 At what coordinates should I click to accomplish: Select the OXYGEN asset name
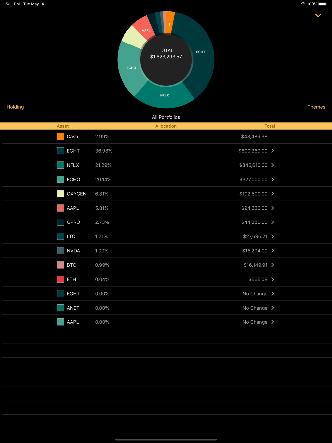[77, 194]
